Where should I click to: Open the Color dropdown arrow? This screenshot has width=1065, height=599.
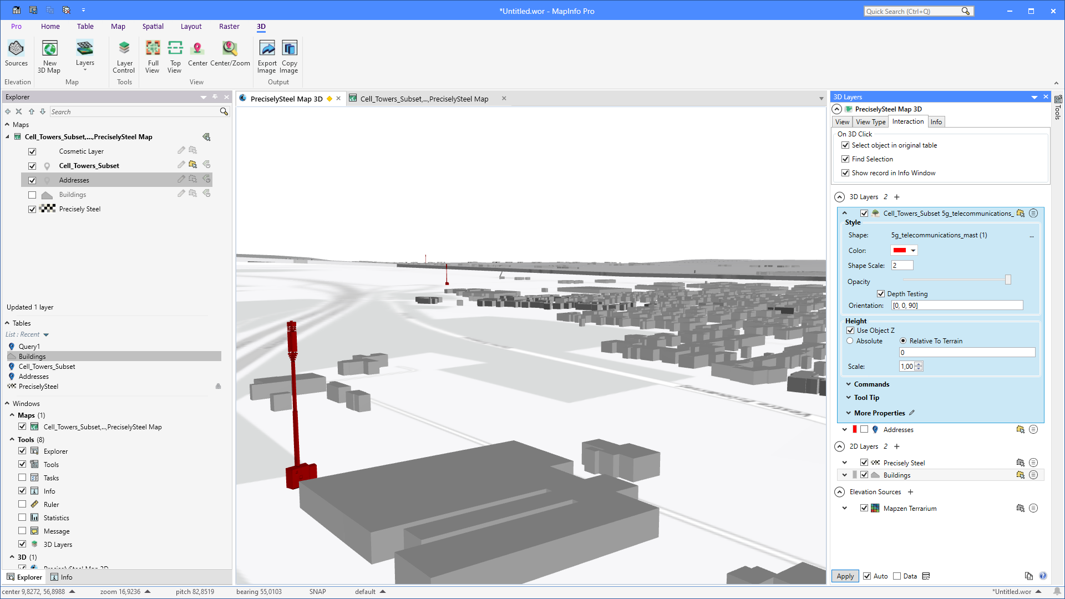(913, 251)
